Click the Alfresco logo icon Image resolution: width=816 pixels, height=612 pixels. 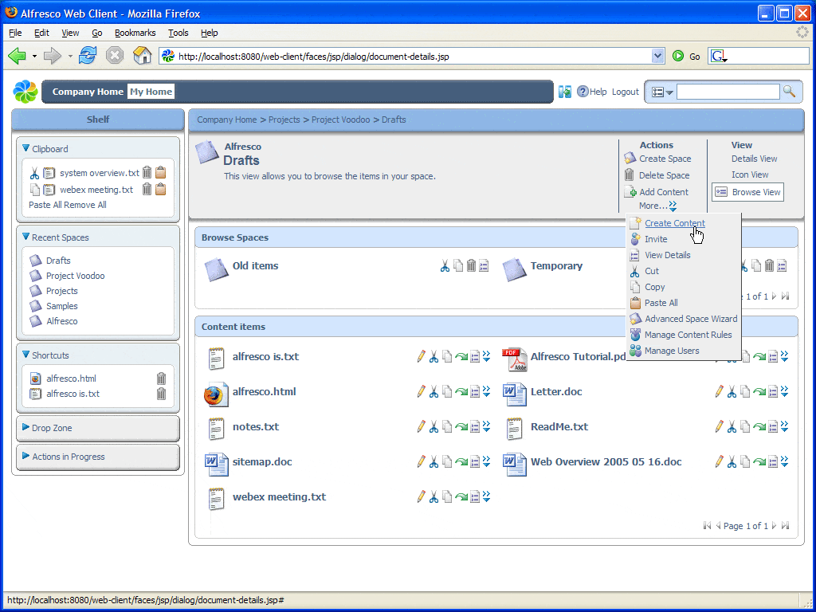click(25, 92)
